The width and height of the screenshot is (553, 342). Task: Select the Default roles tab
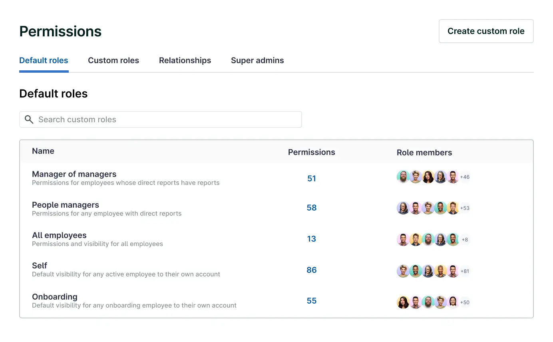[x=44, y=60]
